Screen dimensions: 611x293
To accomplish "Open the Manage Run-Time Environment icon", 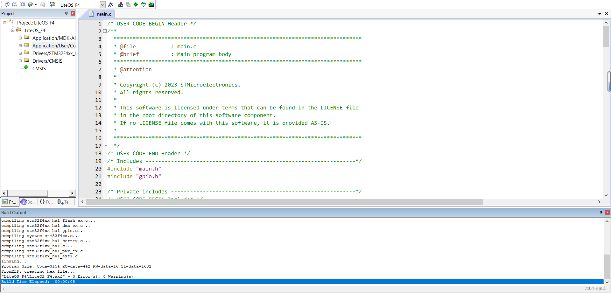I will pos(136,4).
